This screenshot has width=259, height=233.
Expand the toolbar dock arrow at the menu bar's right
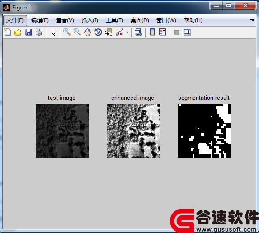(x=252, y=20)
